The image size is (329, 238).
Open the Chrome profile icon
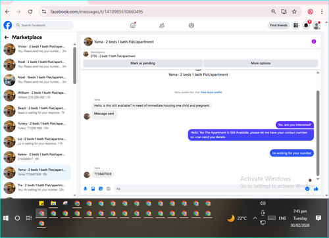click(310, 12)
